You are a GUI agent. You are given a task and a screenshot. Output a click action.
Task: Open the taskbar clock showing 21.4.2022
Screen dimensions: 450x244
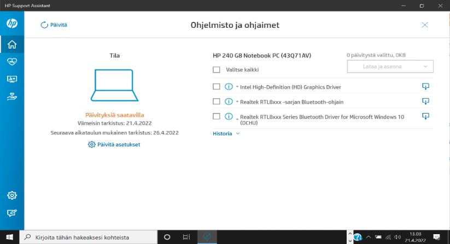click(x=415, y=237)
